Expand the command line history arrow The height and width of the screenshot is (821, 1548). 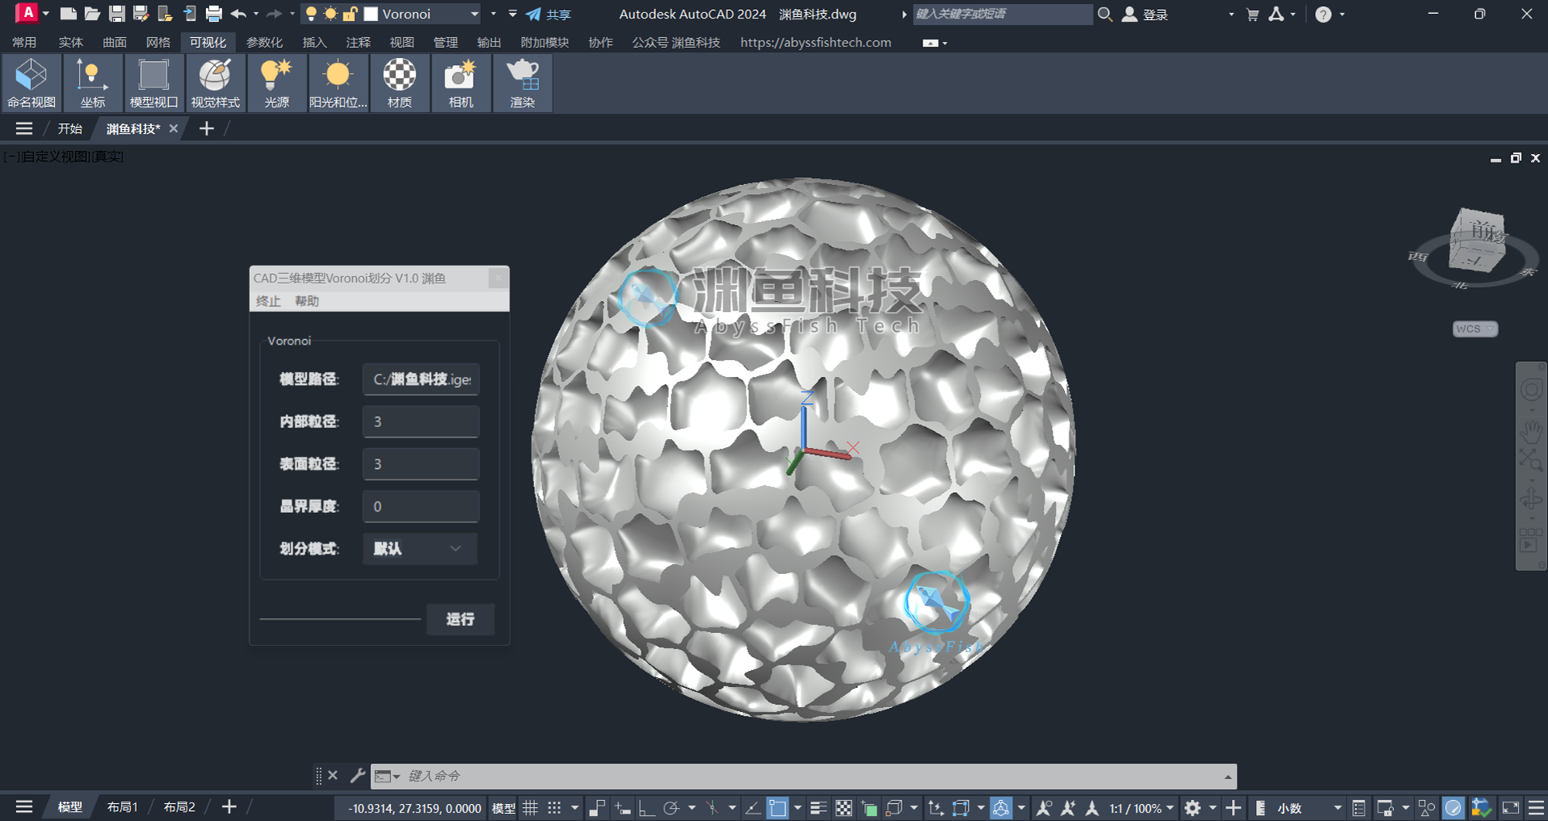point(1228,776)
